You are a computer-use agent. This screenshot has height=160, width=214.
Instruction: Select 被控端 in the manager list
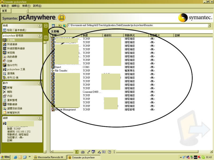pos(9,53)
